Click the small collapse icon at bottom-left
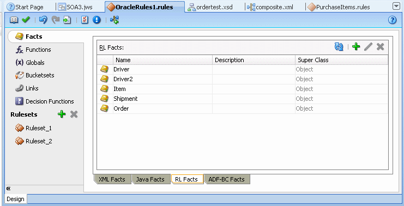Screen dimensions: 404x206 (x=9, y=189)
